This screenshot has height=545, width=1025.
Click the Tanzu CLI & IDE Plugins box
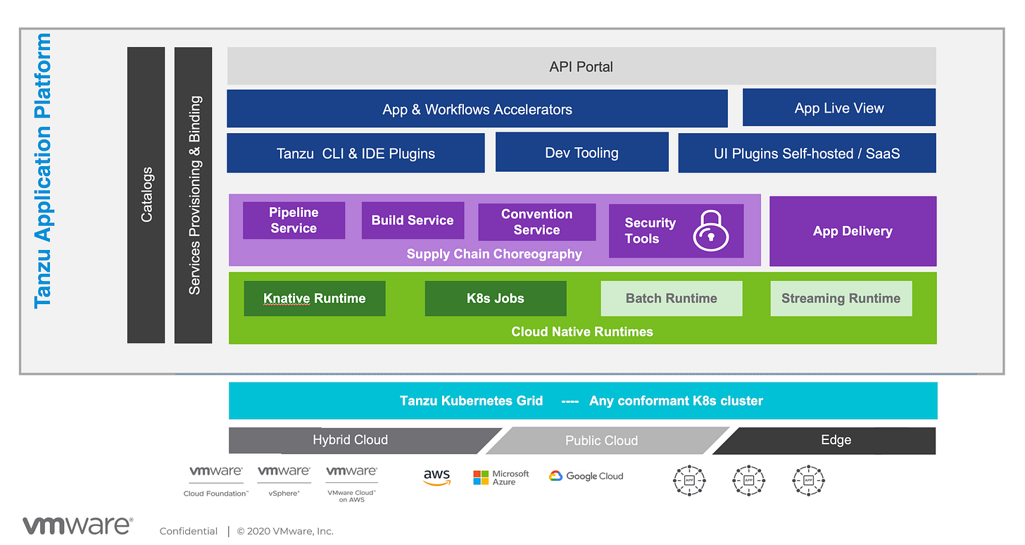(356, 153)
